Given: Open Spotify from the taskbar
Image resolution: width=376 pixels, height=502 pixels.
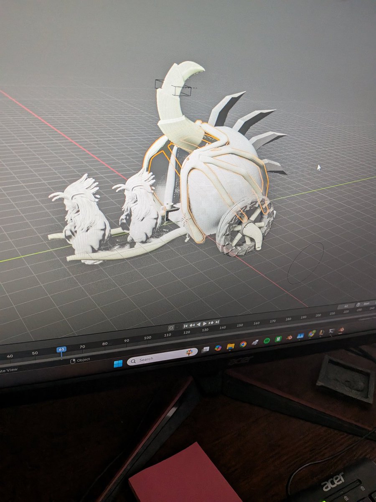Looking at the screenshot, I should [267, 341].
